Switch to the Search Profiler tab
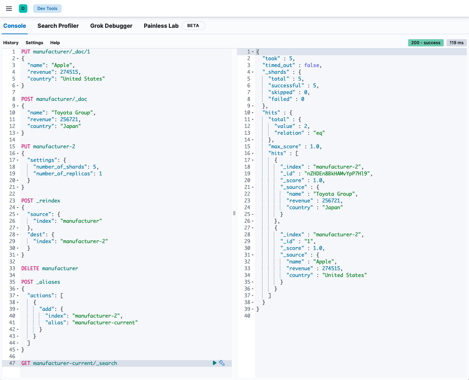This screenshot has height=380, width=469. [x=58, y=26]
